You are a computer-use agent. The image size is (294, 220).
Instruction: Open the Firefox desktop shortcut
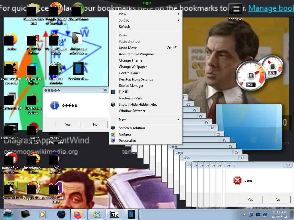point(11,42)
